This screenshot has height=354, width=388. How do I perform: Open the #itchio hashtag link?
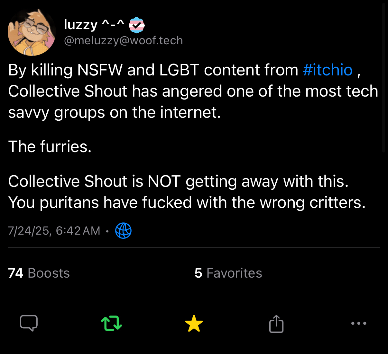328,70
